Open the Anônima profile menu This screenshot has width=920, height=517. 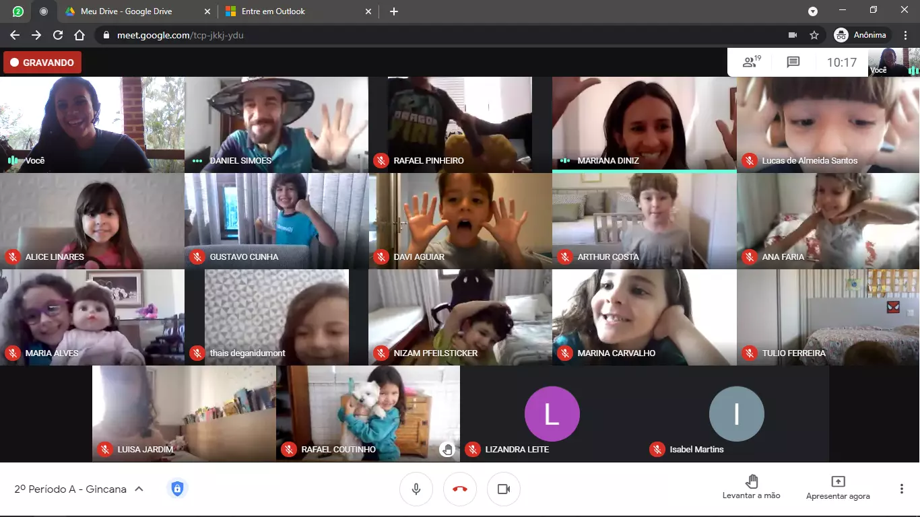[x=862, y=35]
